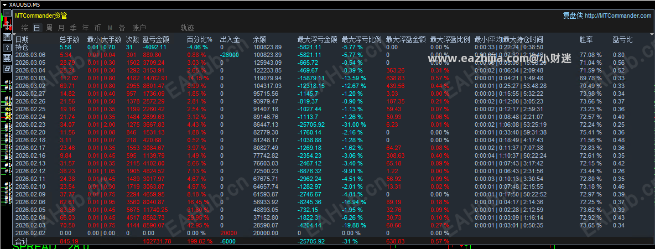The width and height of the screenshot is (655, 249).
Task: Click the overlapping windows restore icon
Action: click(x=7, y=69)
